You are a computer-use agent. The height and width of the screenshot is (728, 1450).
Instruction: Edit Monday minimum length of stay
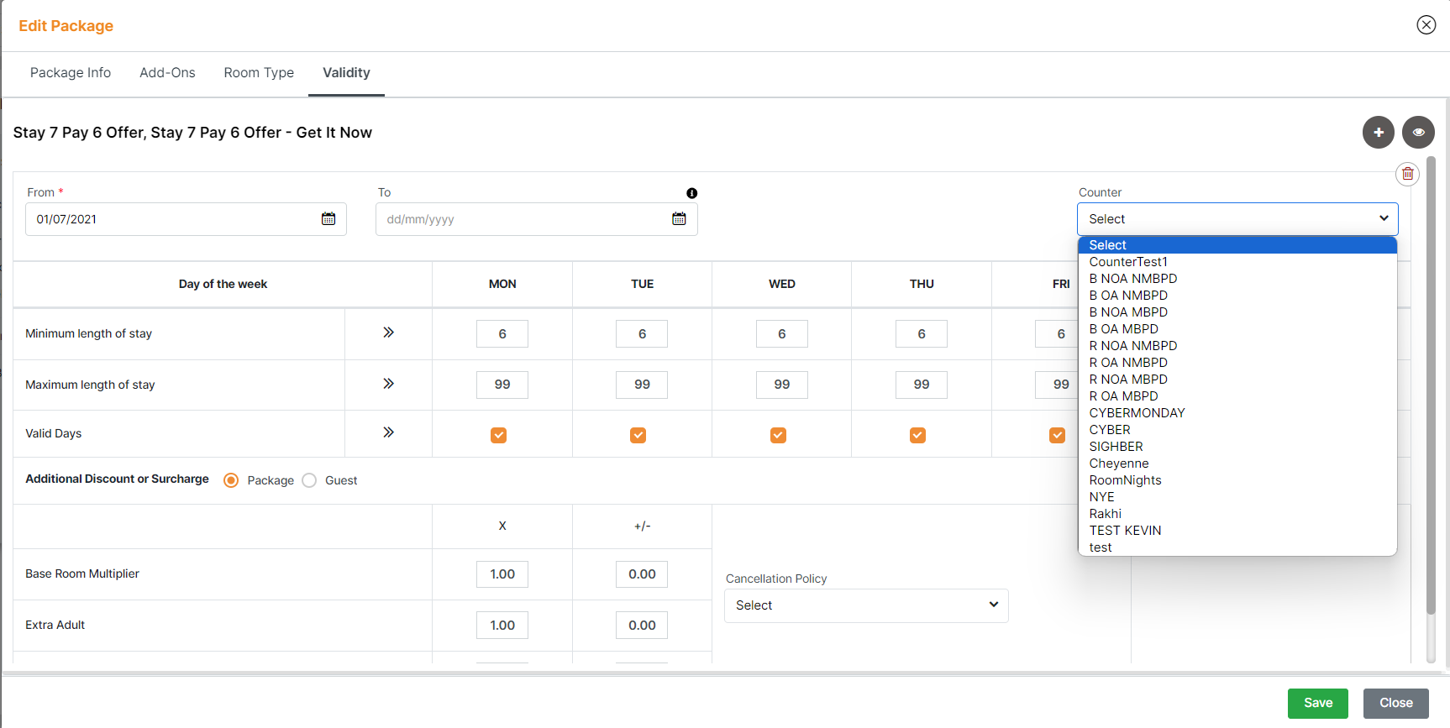(x=502, y=333)
